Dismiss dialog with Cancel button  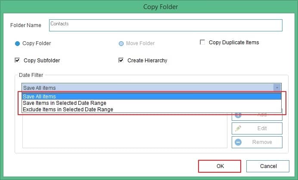[268, 166]
